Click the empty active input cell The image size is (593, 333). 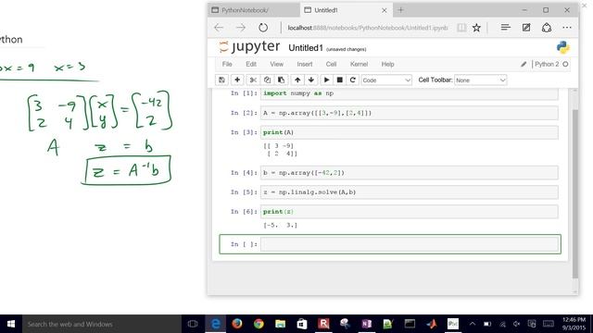(x=410, y=244)
